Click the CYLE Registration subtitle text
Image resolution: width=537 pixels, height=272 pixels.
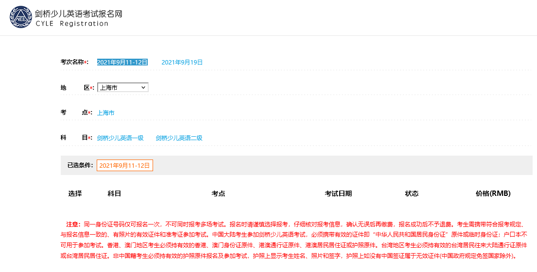point(72,24)
